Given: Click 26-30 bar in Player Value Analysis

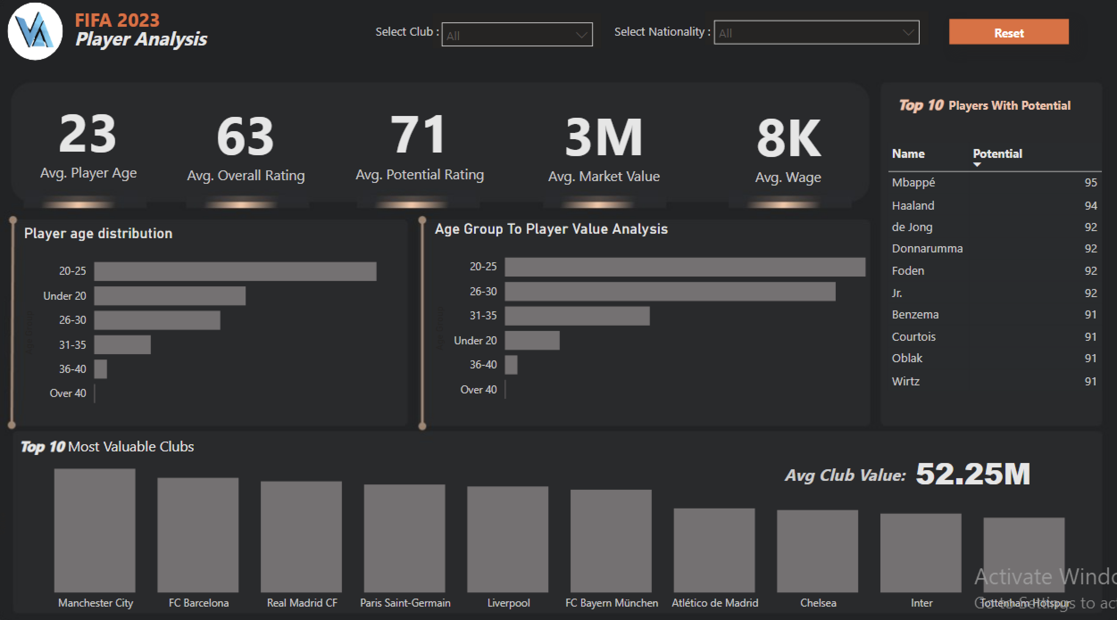Looking at the screenshot, I should (670, 292).
